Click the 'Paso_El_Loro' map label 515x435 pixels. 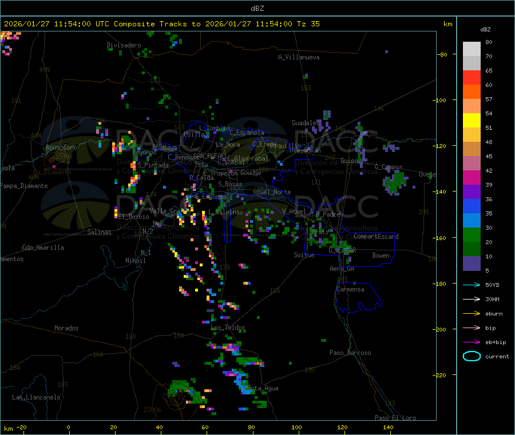click(395, 418)
